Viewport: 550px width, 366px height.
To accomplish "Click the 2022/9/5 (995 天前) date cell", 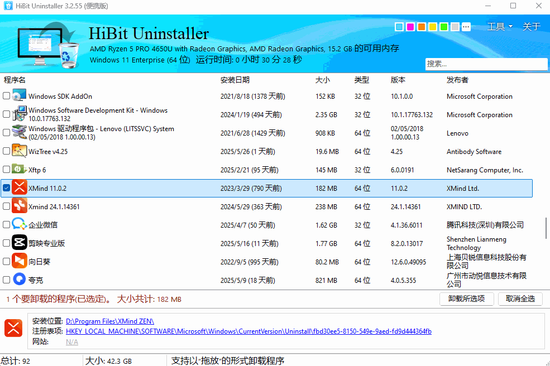I will click(x=250, y=262).
